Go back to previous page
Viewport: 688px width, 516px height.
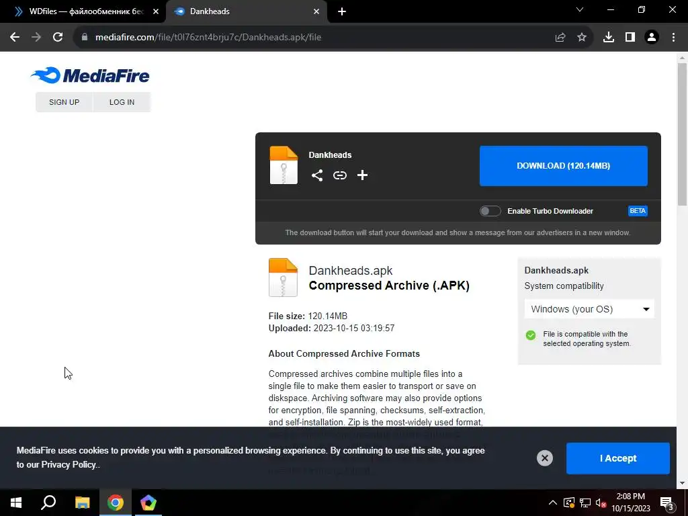pyautogui.click(x=15, y=38)
